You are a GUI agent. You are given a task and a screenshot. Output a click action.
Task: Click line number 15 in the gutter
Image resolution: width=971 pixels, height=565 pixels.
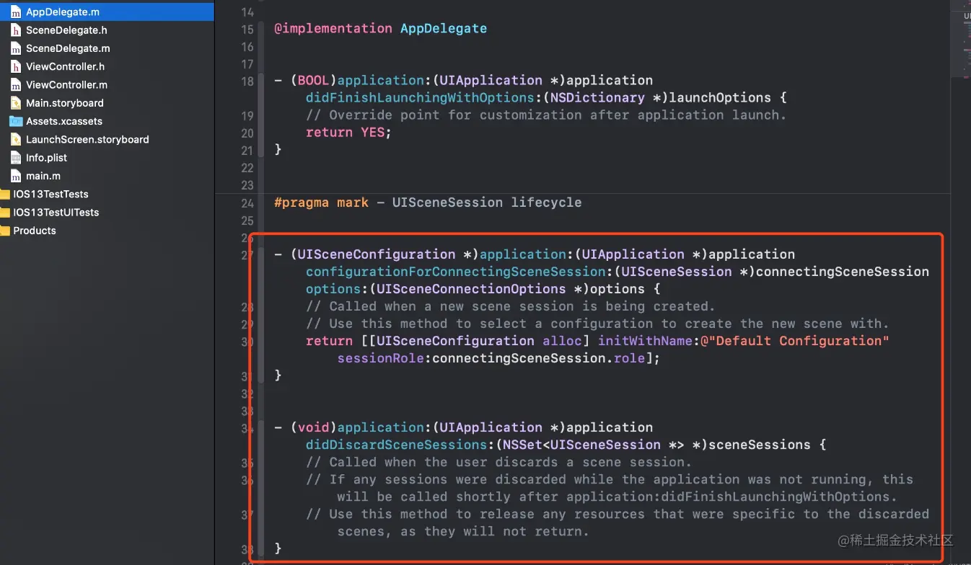pyautogui.click(x=247, y=30)
